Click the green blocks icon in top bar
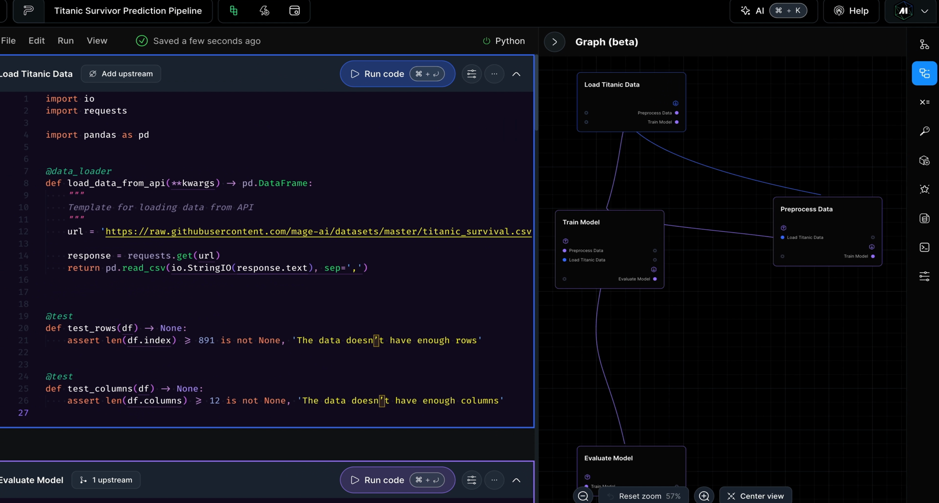 pyautogui.click(x=234, y=11)
